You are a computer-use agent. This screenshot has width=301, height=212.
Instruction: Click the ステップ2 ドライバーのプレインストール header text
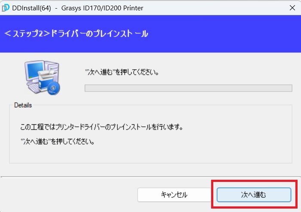click(76, 34)
